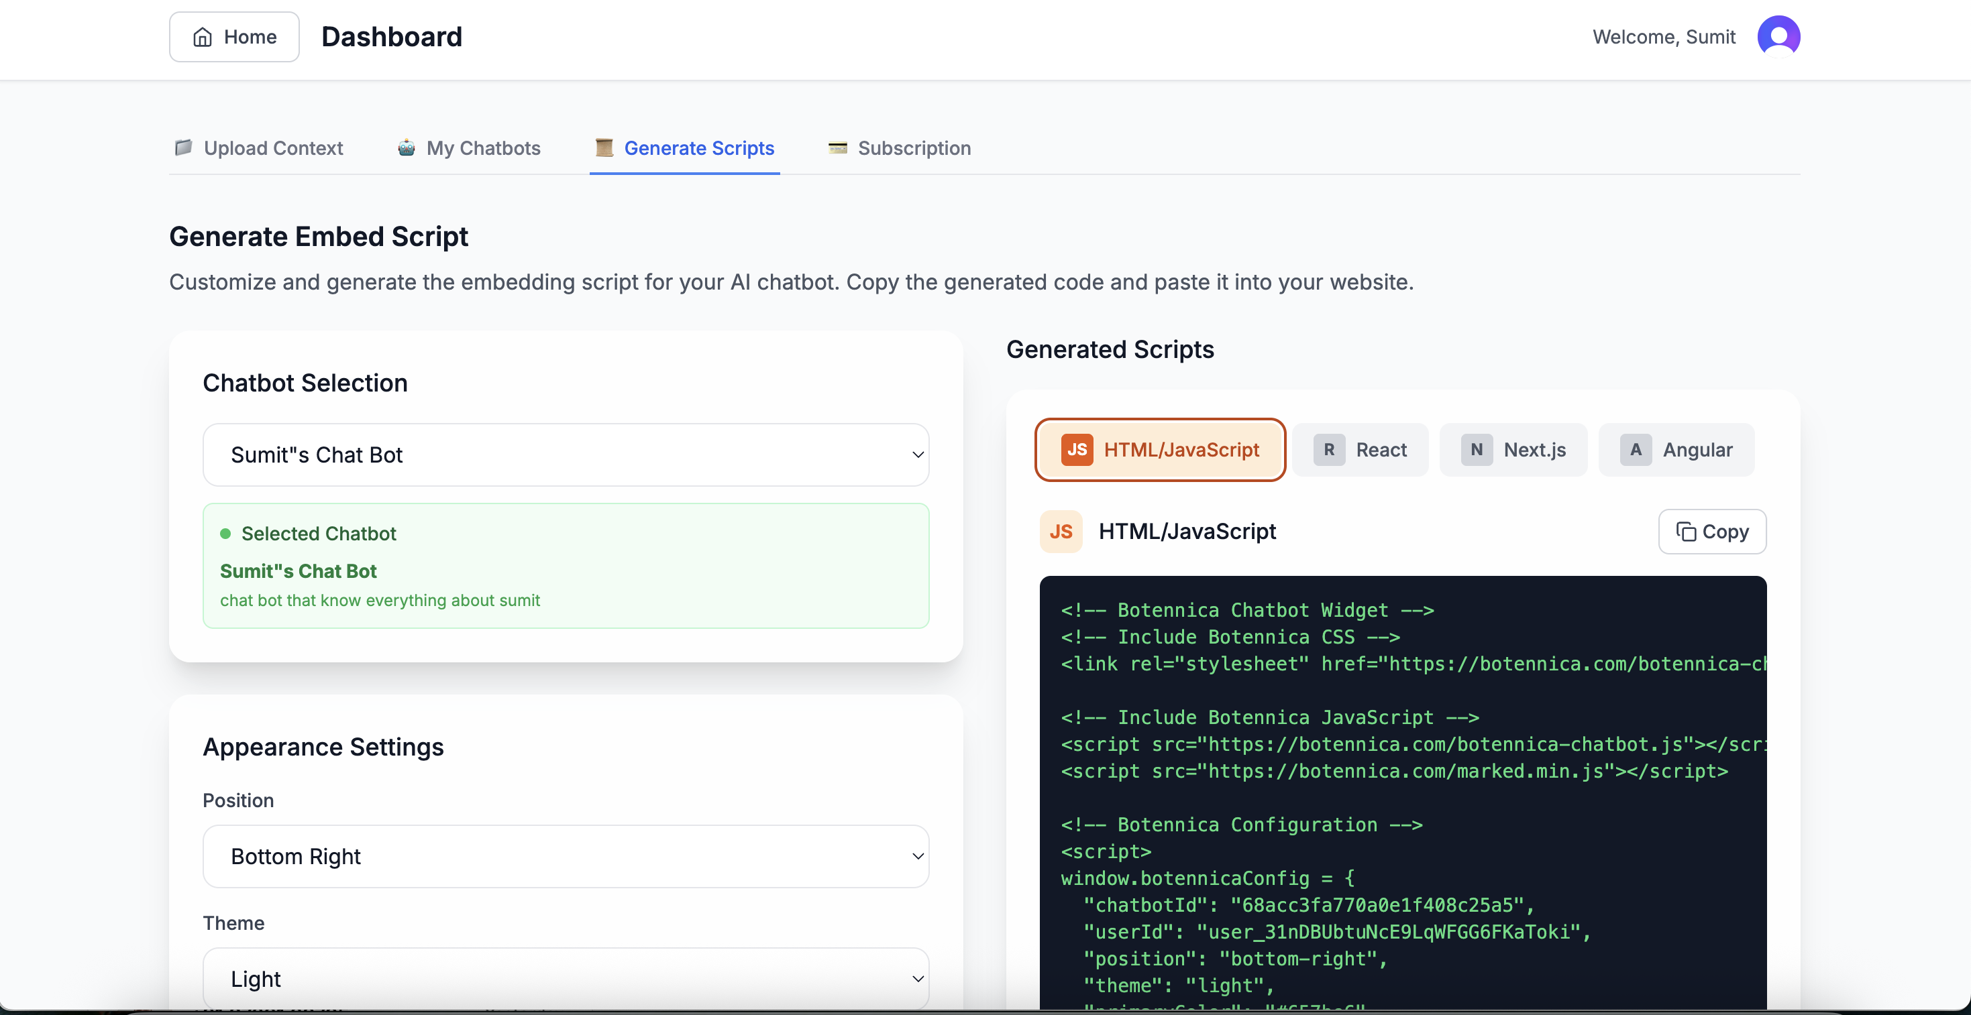Click the copy icon in Copy button
This screenshot has height=1015, width=1971.
[x=1686, y=532]
